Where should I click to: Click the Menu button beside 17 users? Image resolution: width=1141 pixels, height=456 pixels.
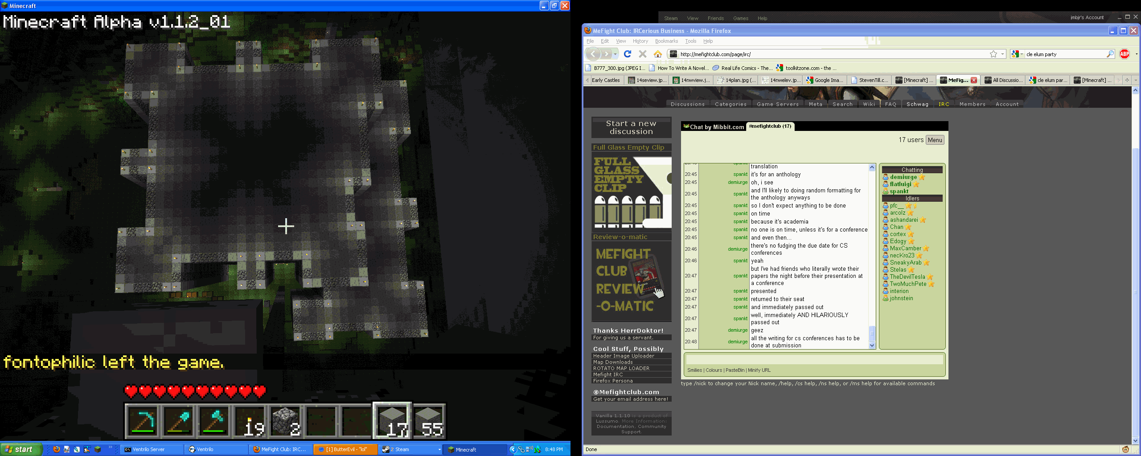[x=935, y=140]
